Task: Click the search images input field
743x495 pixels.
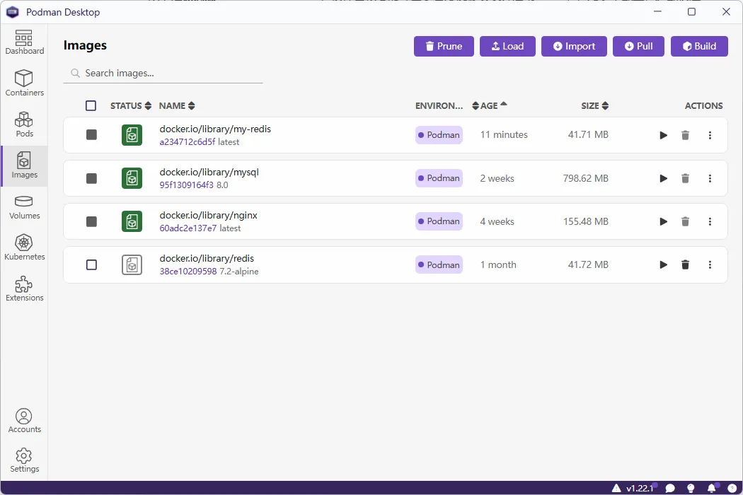Action: (163, 73)
